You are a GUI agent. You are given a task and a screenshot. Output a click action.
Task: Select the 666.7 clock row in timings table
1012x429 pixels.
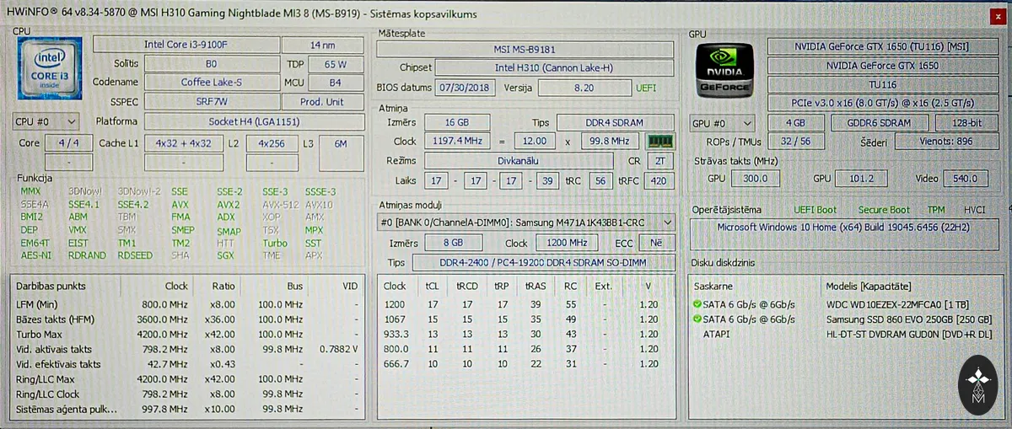(527, 364)
